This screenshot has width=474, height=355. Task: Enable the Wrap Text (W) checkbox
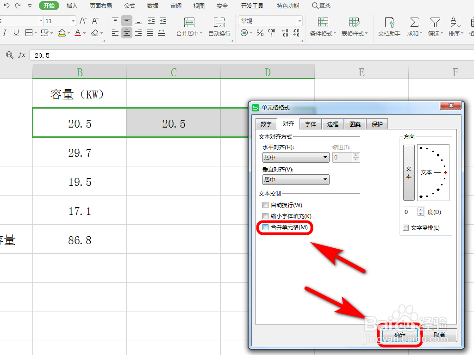(265, 205)
